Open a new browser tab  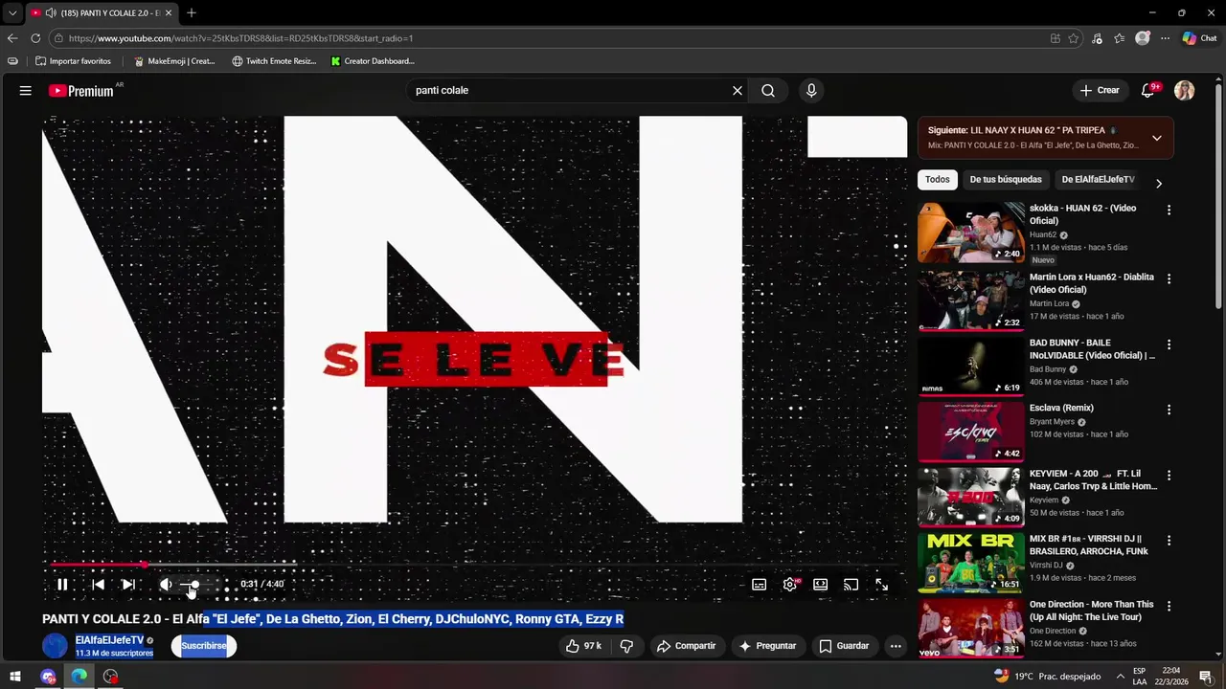(x=192, y=12)
